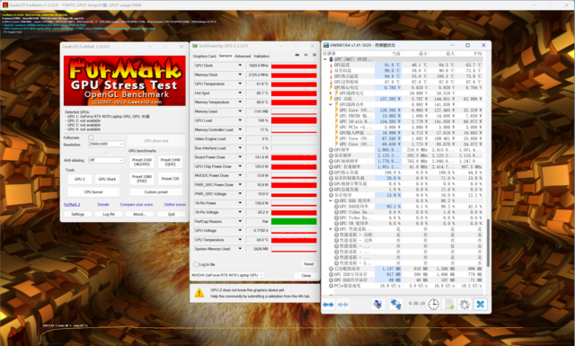Open GPU-Z Hot Spot sensor dropdown arrow

coord(240,93)
